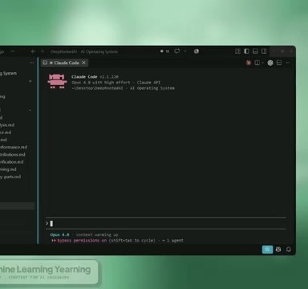Open the editor more actions ellipsis
The width and height of the screenshot is (308, 289).
click(x=288, y=63)
